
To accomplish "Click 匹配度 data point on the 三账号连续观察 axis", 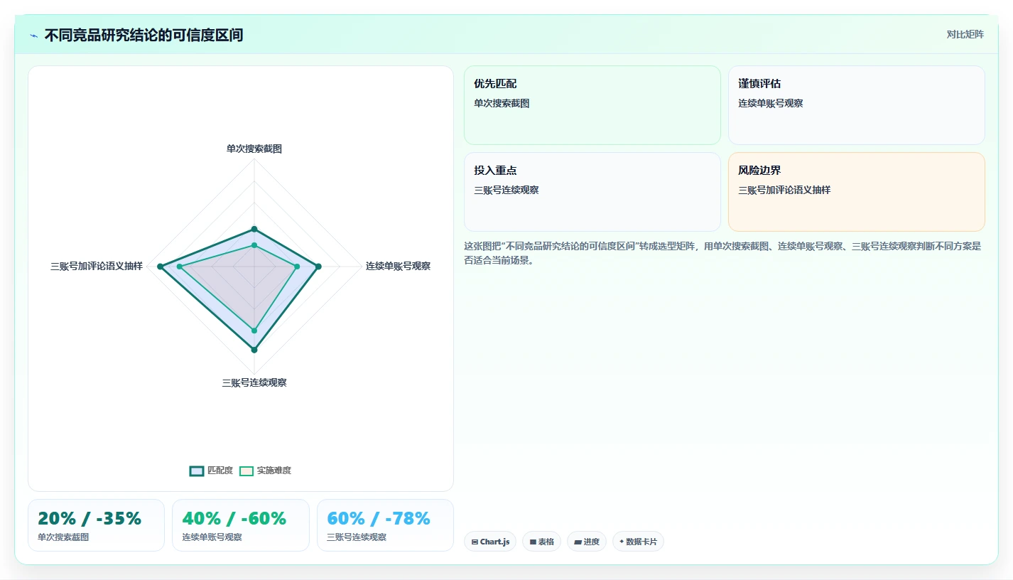I will [254, 350].
